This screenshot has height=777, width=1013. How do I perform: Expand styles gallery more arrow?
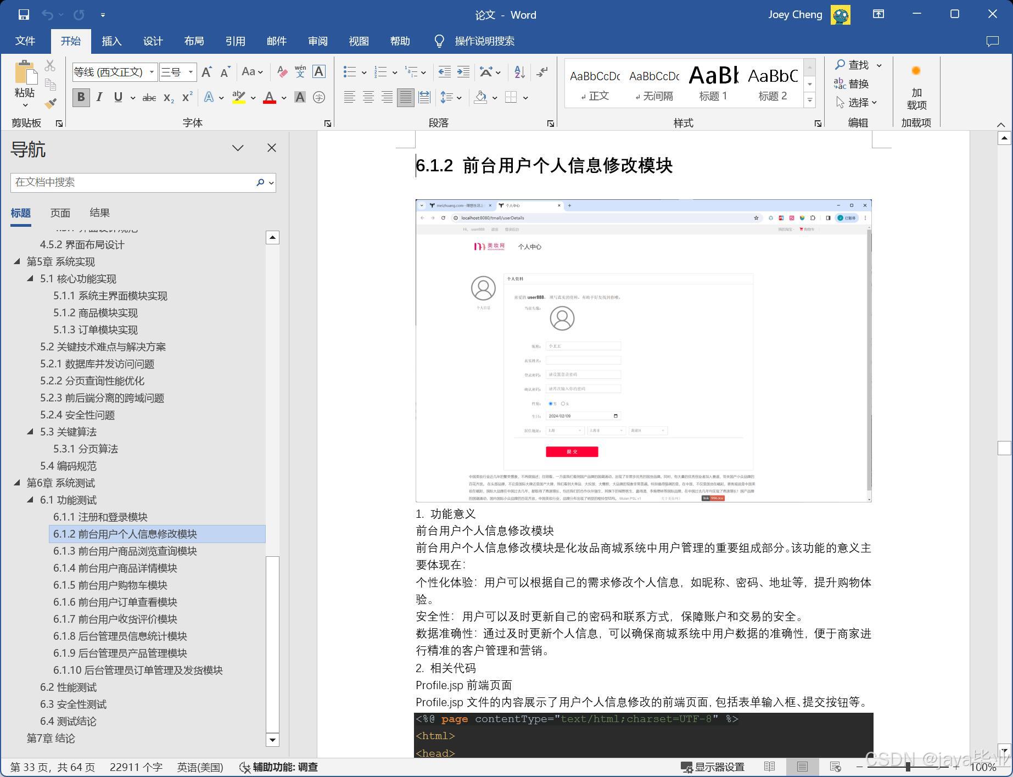[x=810, y=100]
